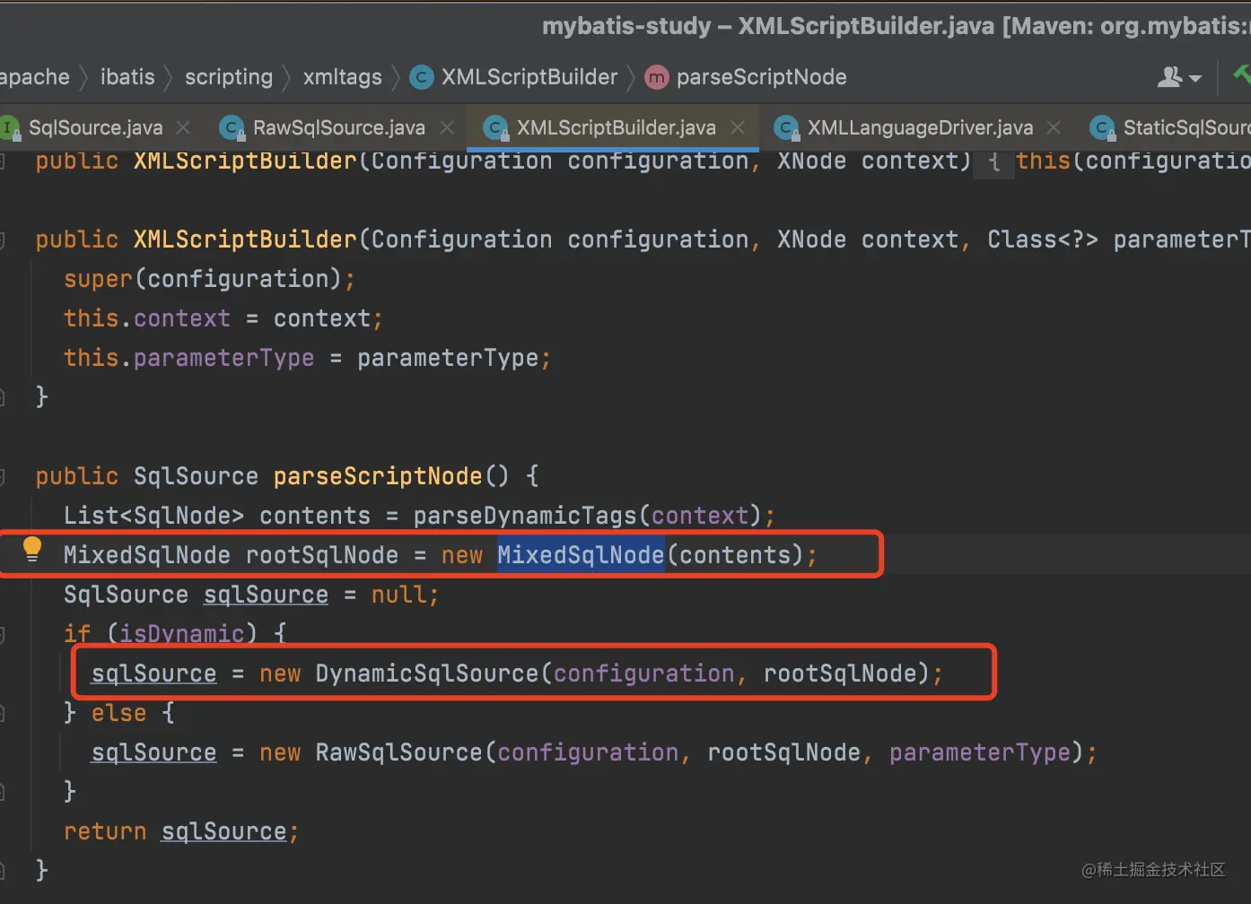Screen dimensions: 1251x904
Task: Collapse the three-argument constructor fold
Action: pos(3,240)
